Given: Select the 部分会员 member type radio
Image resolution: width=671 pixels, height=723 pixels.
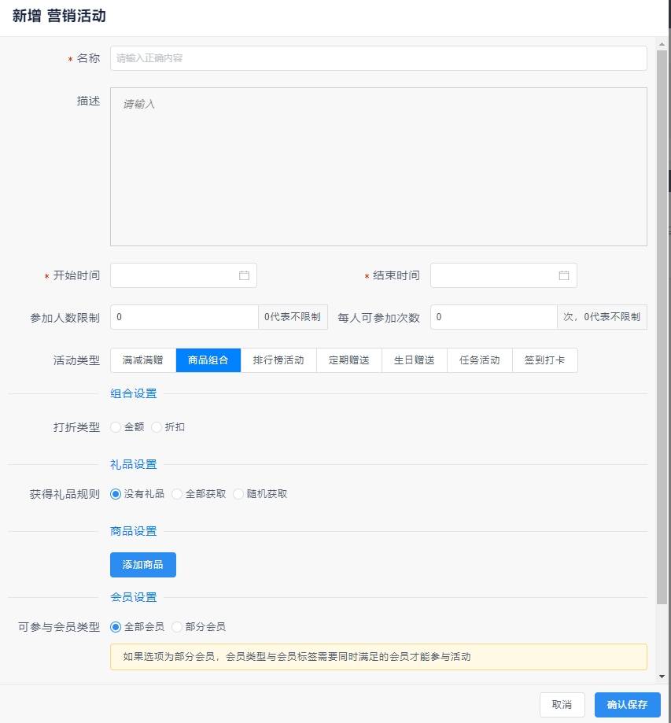Looking at the screenshot, I should click(x=177, y=627).
